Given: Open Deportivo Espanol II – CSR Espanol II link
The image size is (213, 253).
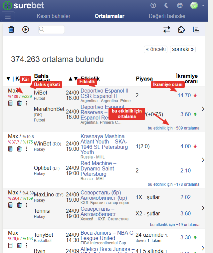Looking at the screenshot, I should 106,93.
